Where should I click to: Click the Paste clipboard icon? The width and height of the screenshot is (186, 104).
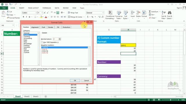click(x=3, y=13)
